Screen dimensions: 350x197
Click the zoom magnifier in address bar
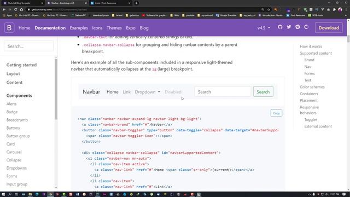[262, 10]
